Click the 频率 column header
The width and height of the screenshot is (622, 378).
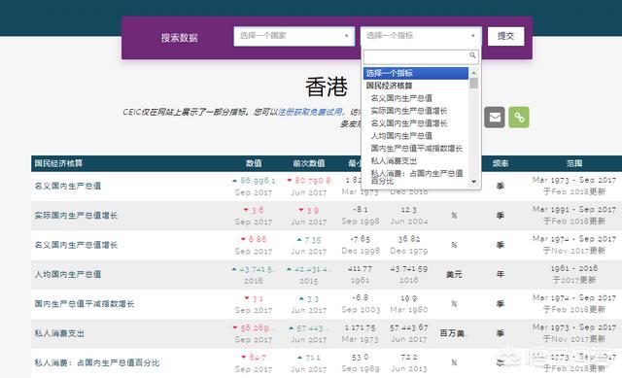pos(501,163)
